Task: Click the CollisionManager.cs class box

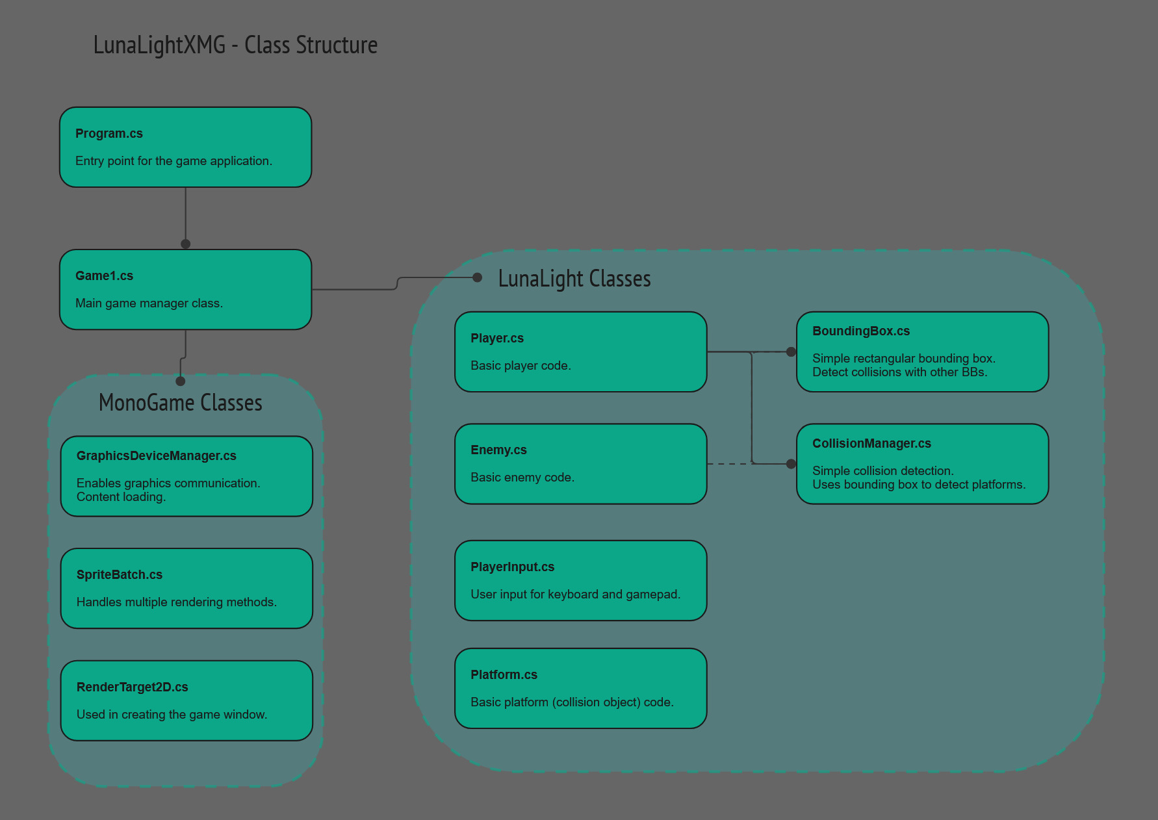Action: click(922, 464)
